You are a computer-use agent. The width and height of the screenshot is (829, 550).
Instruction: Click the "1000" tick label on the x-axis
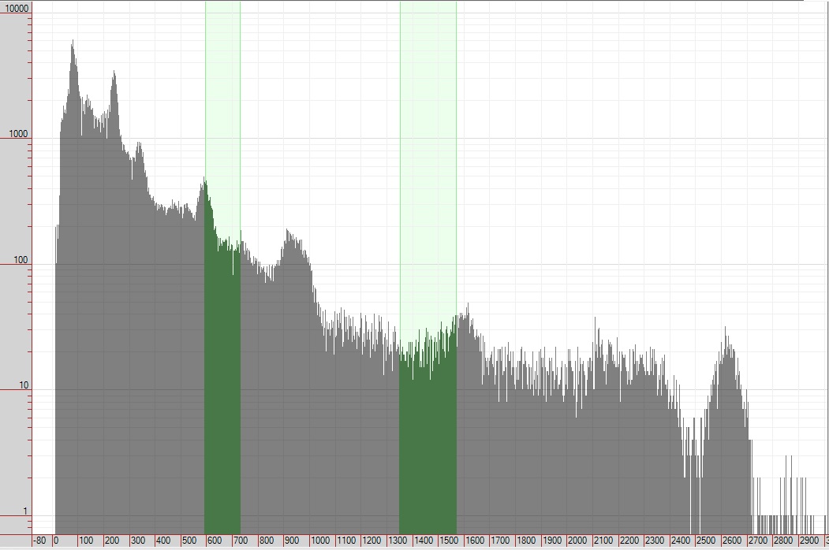tap(321, 541)
